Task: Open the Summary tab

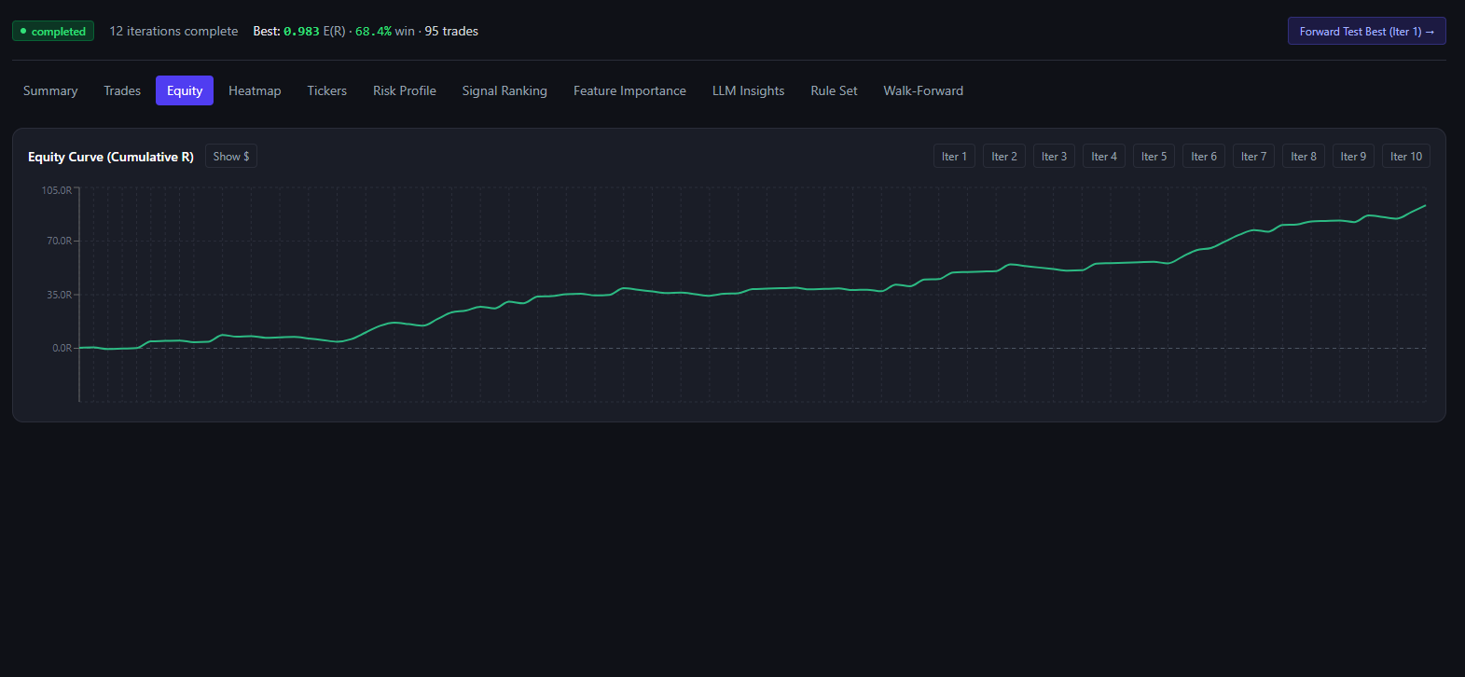Action: click(x=50, y=90)
